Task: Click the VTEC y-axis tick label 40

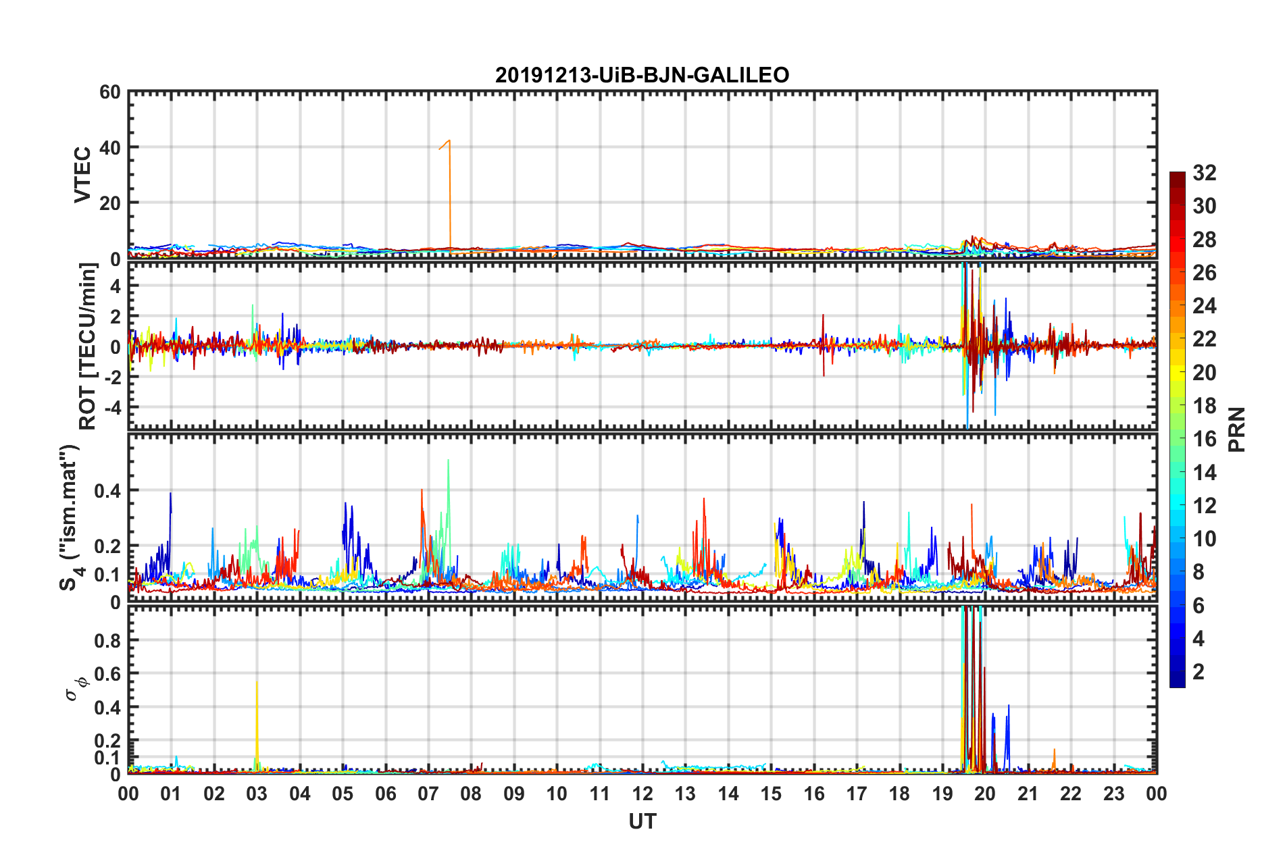Action: pyautogui.click(x=110, y=147)
